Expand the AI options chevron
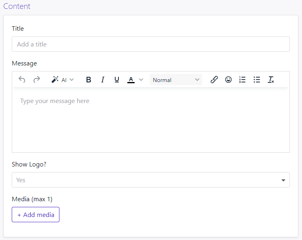302x240 pixels. point(72,80)
